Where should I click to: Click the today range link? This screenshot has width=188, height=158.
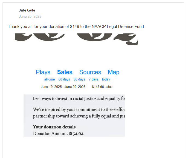point(106,79)
